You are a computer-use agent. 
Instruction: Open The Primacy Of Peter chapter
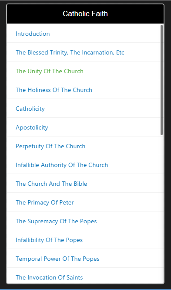click(45, 202)
